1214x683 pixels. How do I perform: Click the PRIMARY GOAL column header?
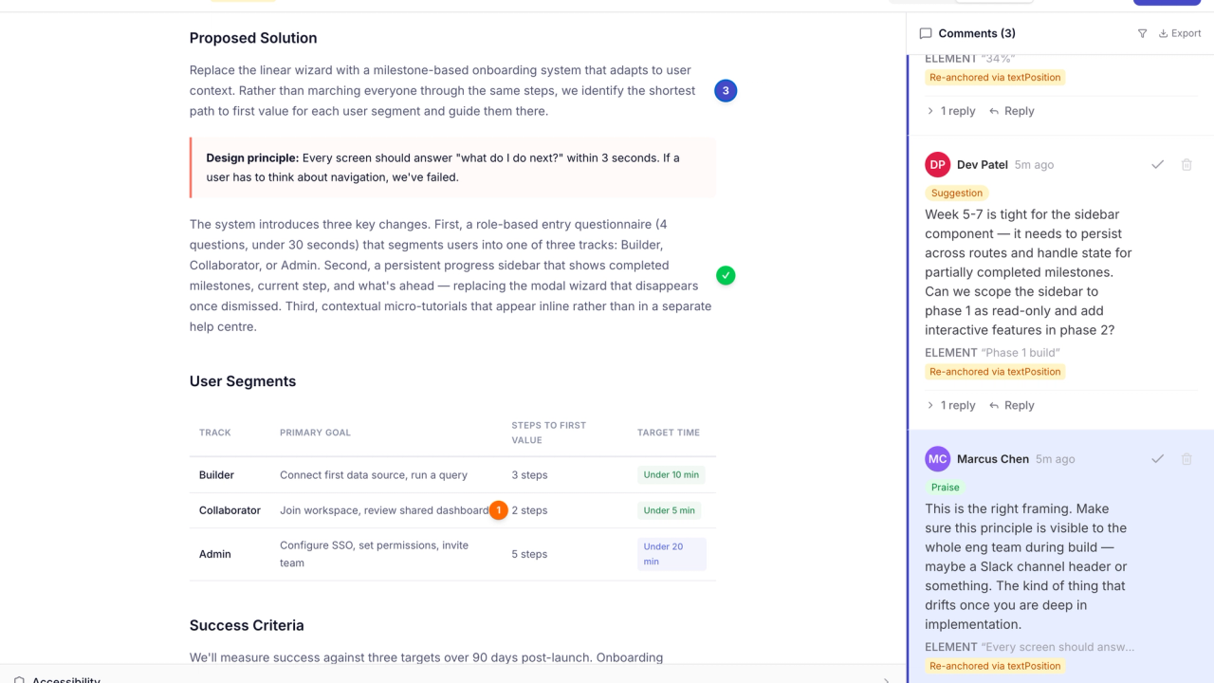pyautogui.click(x=315, y=433)
